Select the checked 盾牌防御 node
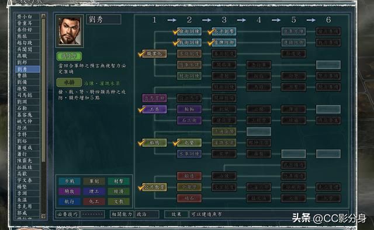The image size is (374, 230). coord(224,43)
